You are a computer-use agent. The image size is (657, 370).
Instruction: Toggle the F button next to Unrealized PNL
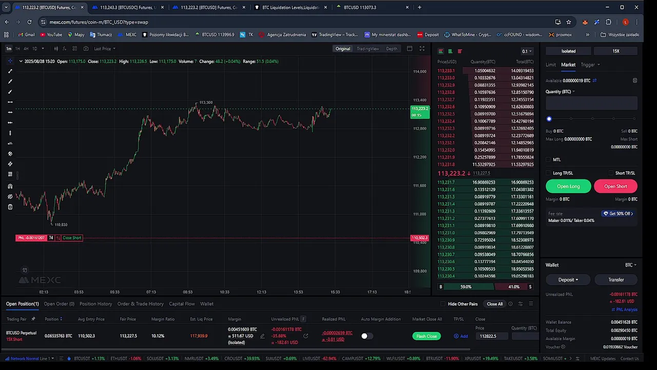tap(303, 319)
